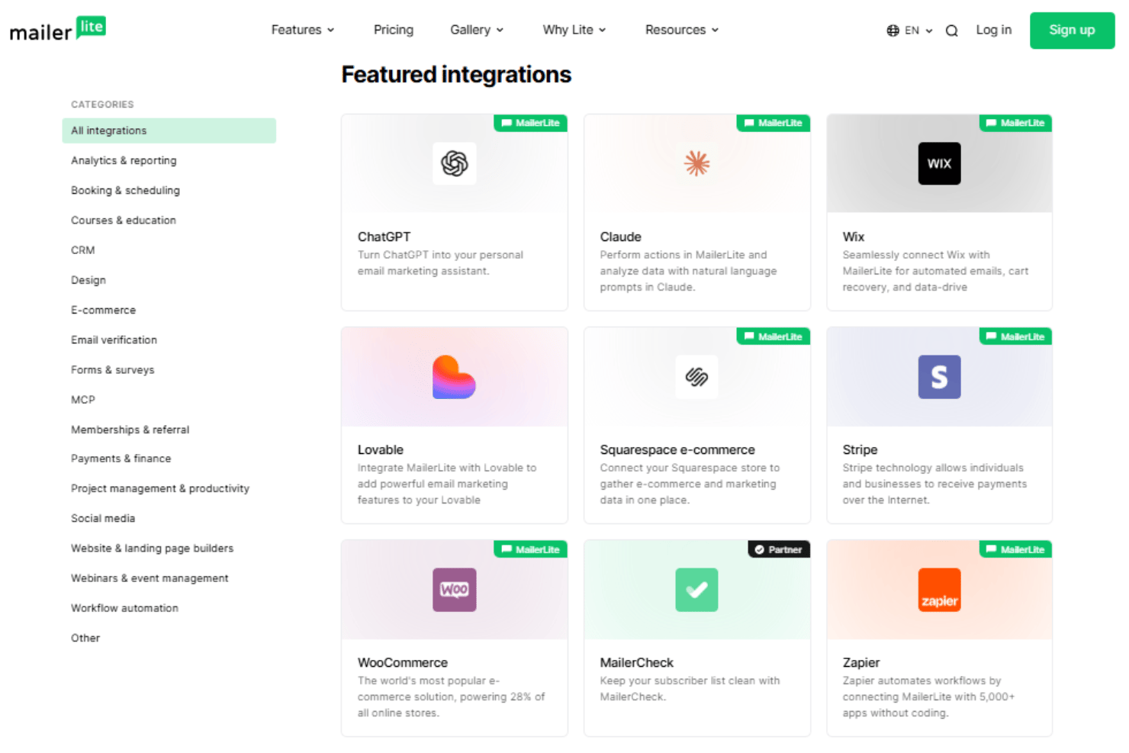Select Memberships & referral category

click(130, 430)
